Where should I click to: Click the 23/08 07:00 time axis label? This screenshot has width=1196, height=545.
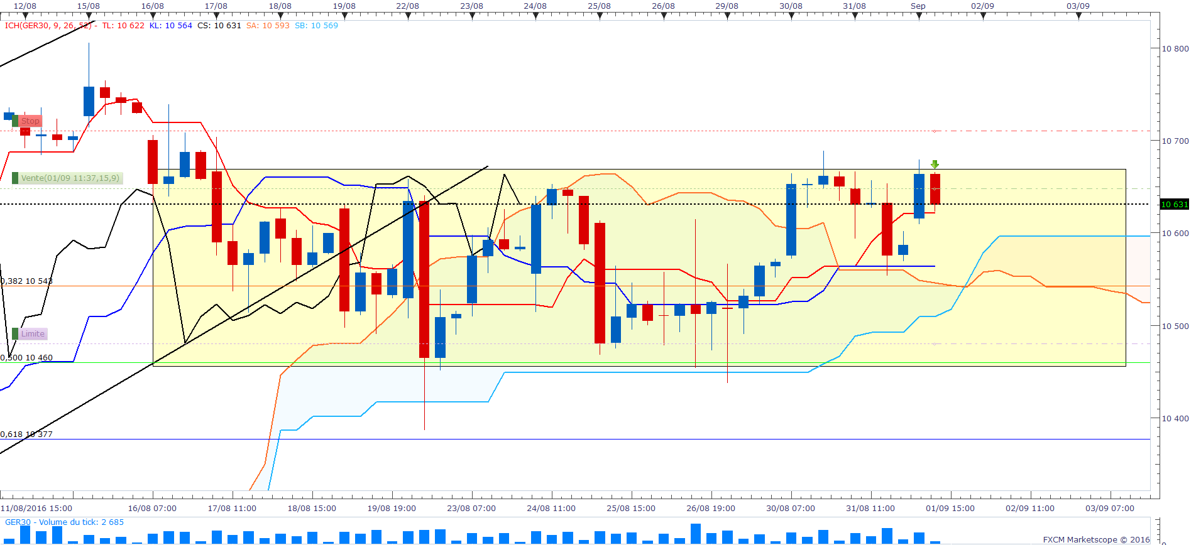coord(471,509)
